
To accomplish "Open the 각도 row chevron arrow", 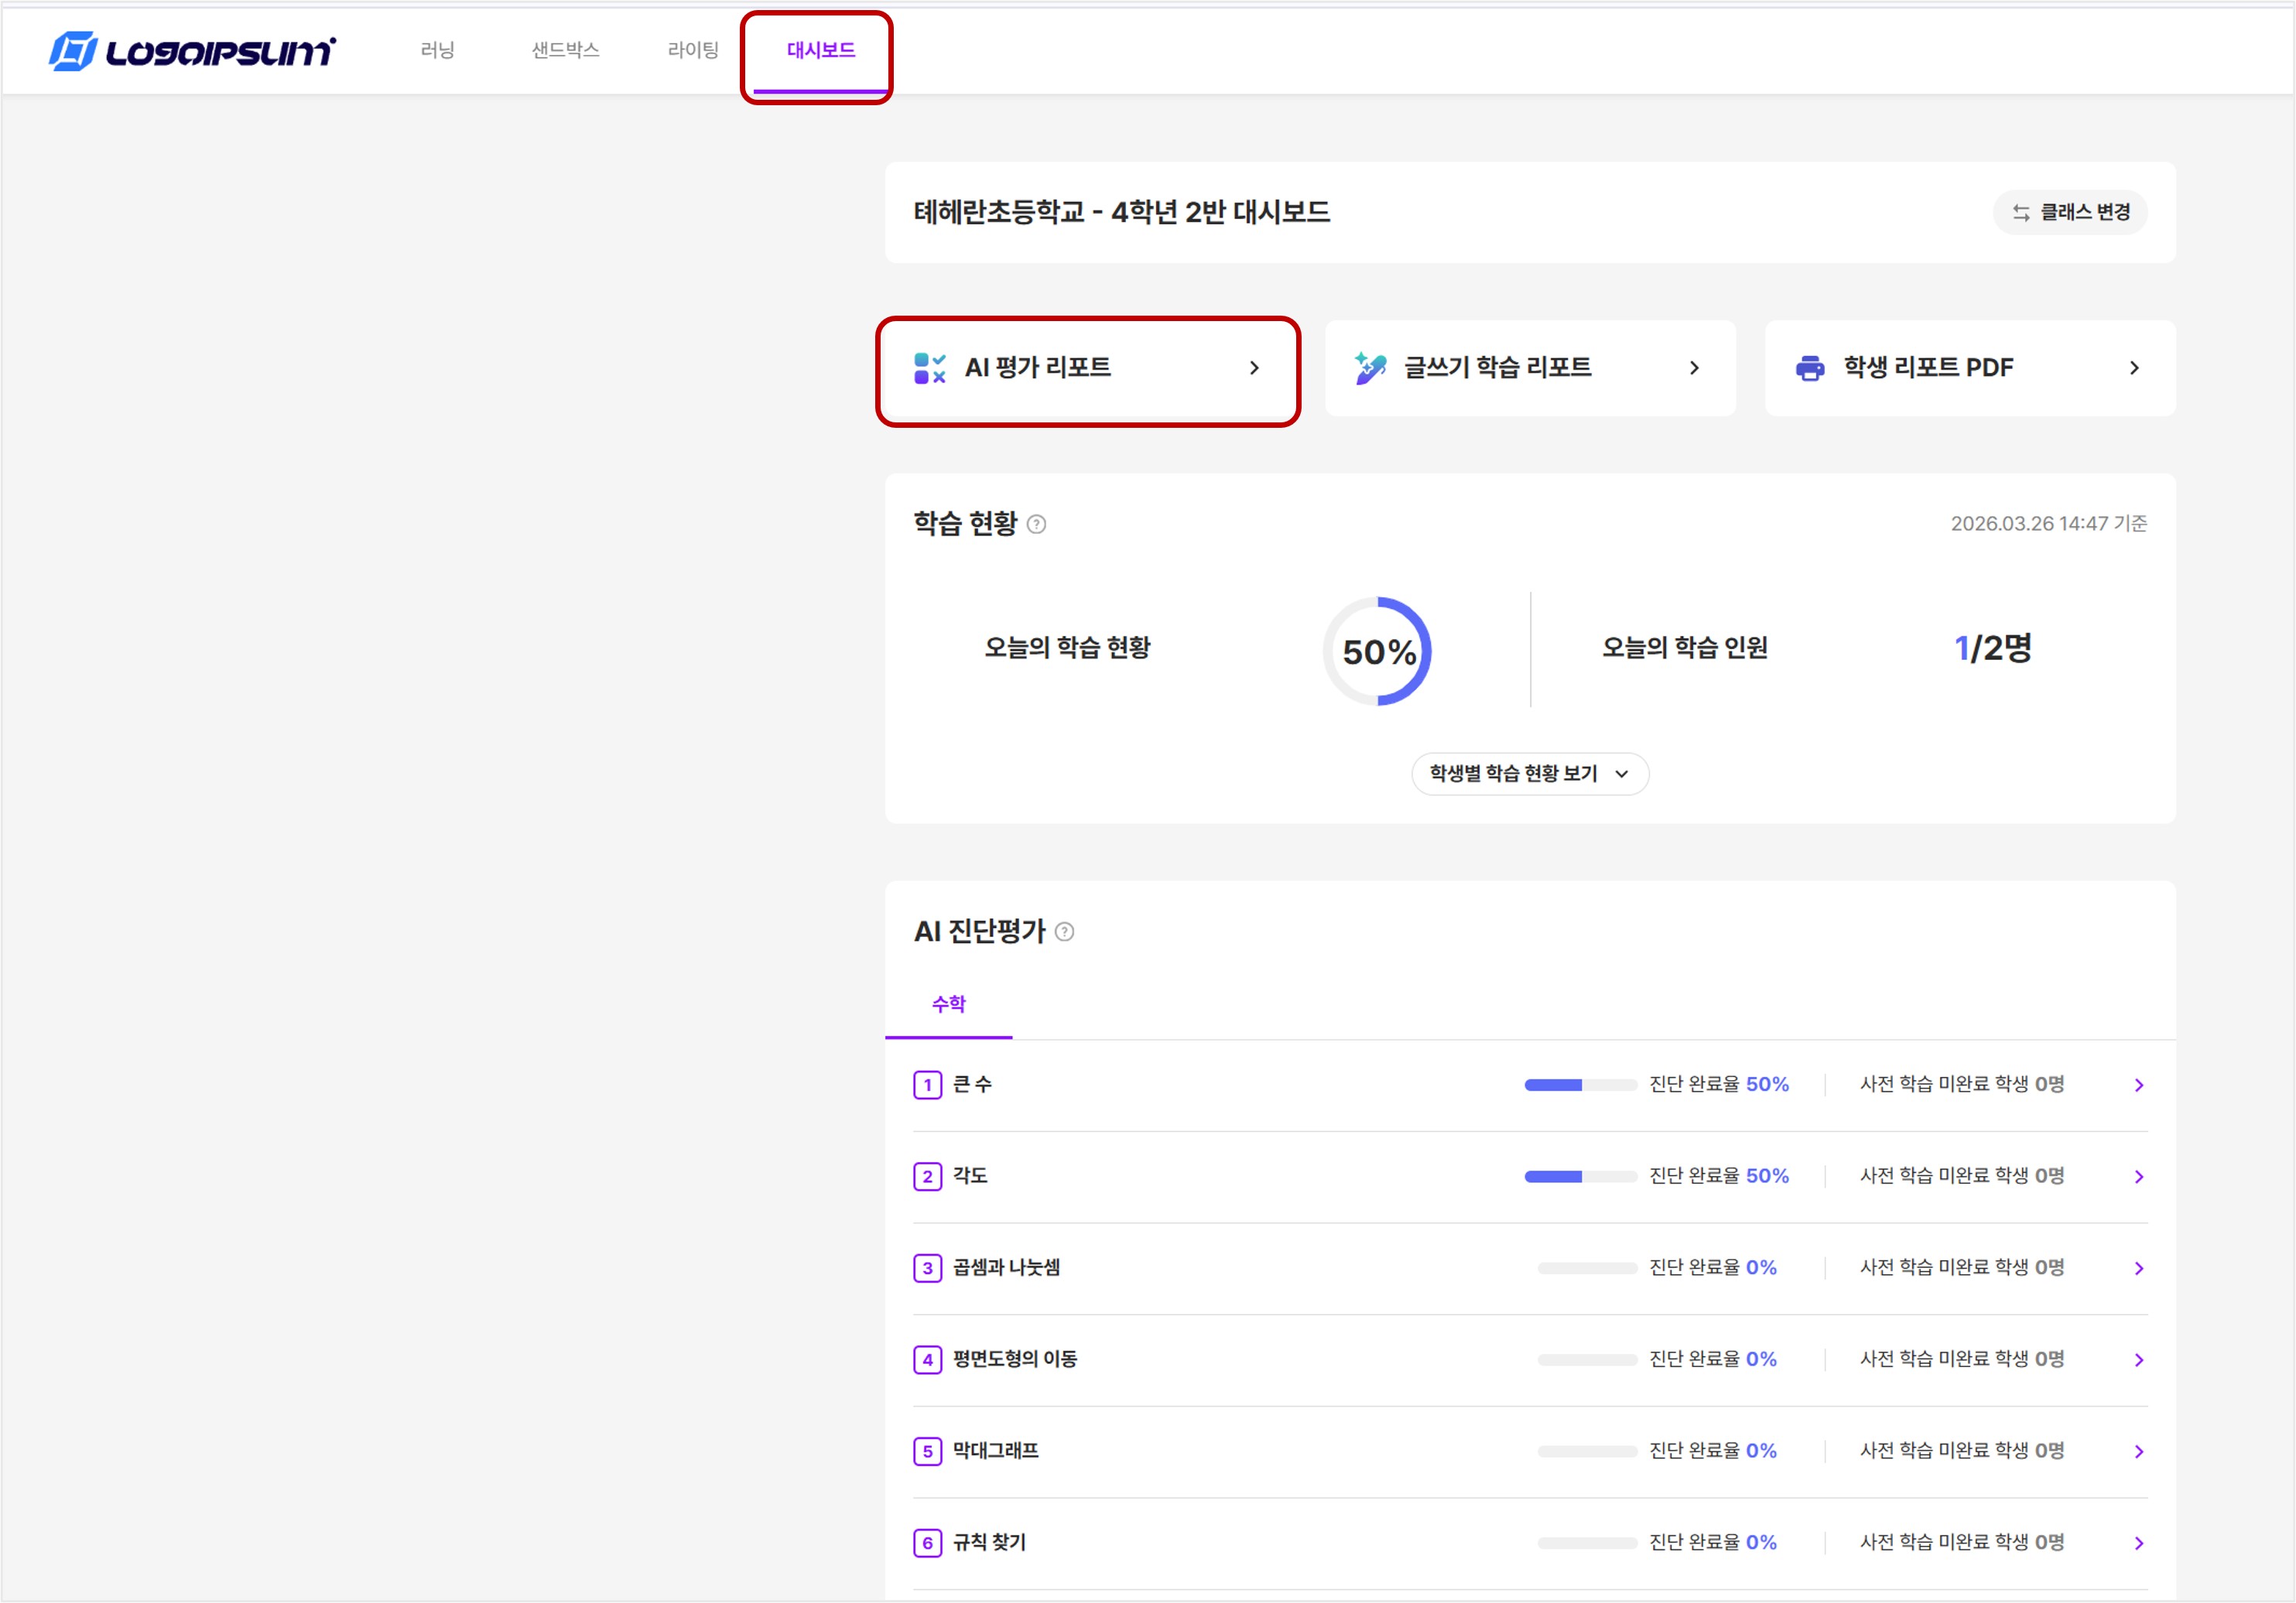I will pyautogui.click(x=2139, y=1177).
